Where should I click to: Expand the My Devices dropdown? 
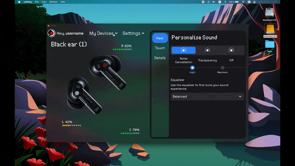[x=103, y=33]
